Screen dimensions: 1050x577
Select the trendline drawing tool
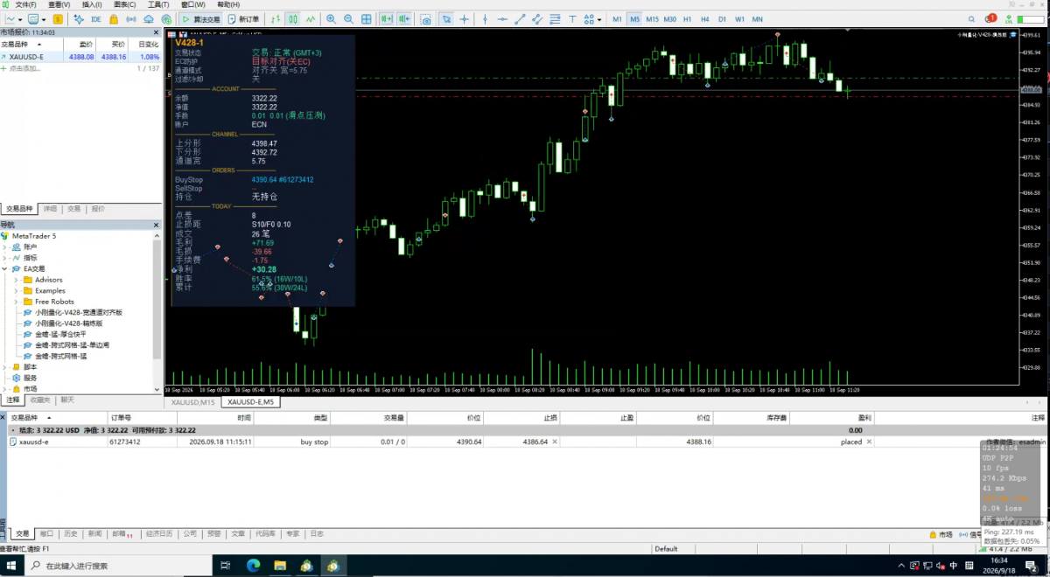[520, 18]
